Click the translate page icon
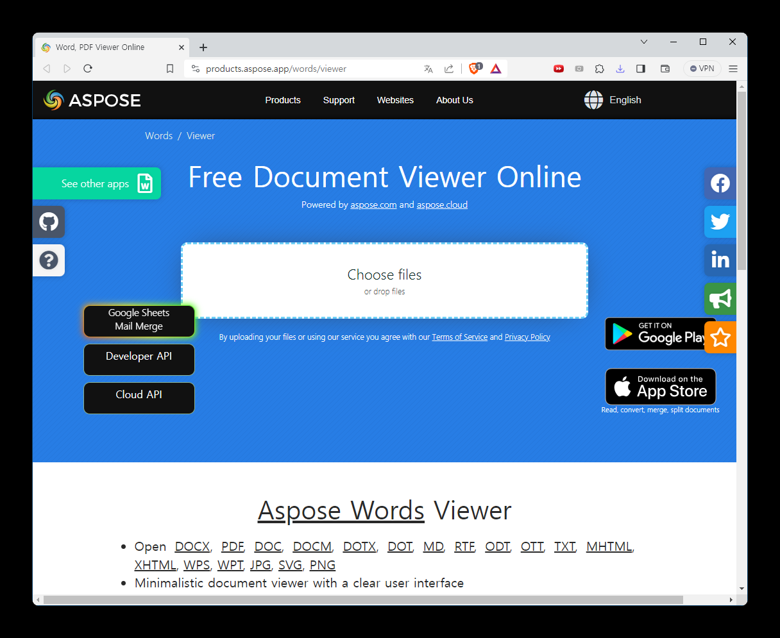 [x=428, y=69]
